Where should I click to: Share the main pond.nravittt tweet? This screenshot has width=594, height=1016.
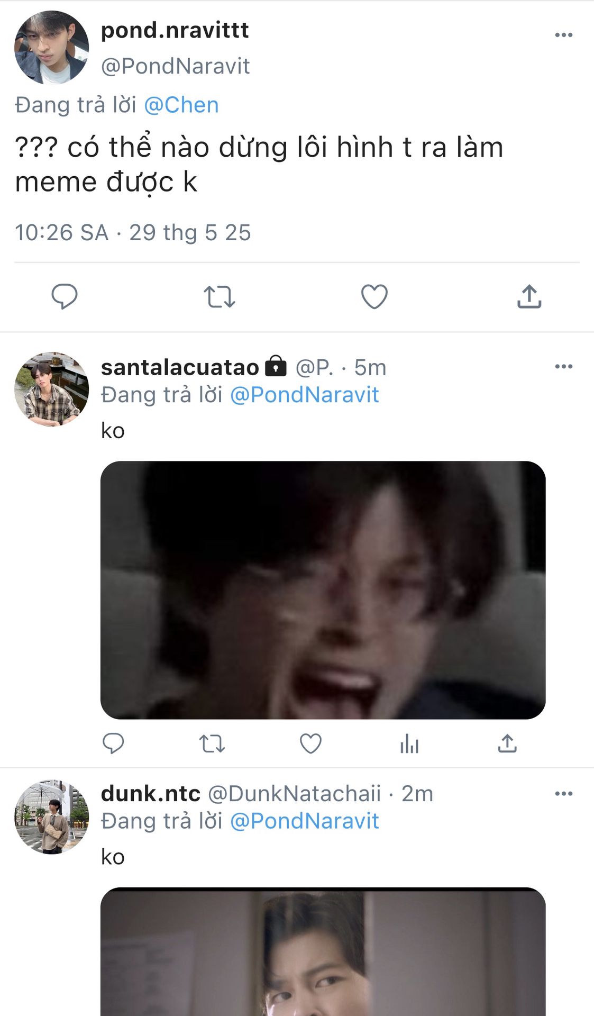click(x=529, y=296)
